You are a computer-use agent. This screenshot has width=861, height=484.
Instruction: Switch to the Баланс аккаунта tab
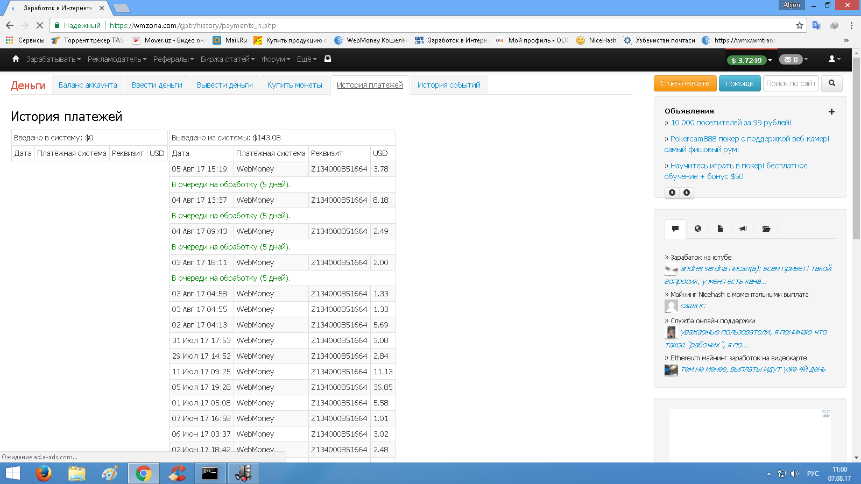tap(88, 85)
